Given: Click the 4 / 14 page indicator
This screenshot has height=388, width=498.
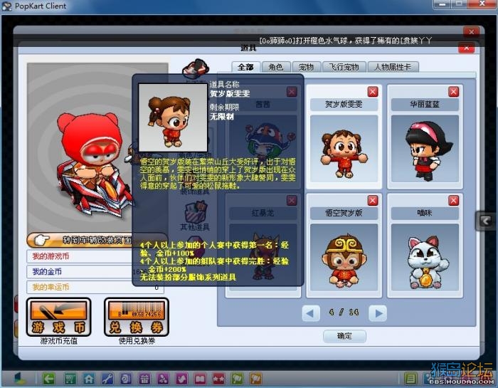Looking at the screenshot, I should 344,313.
